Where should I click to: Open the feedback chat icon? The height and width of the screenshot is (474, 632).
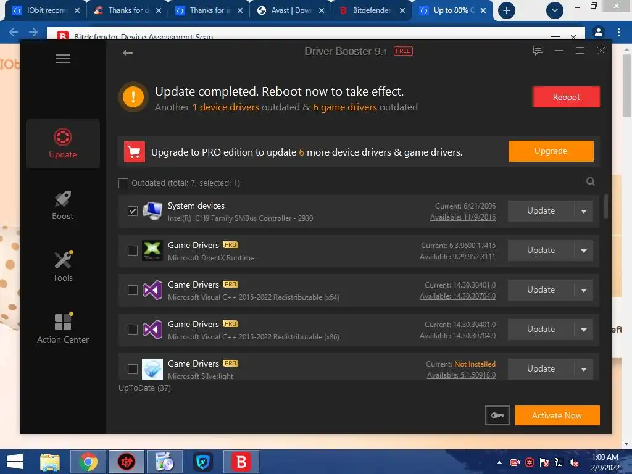coord(538,51)
